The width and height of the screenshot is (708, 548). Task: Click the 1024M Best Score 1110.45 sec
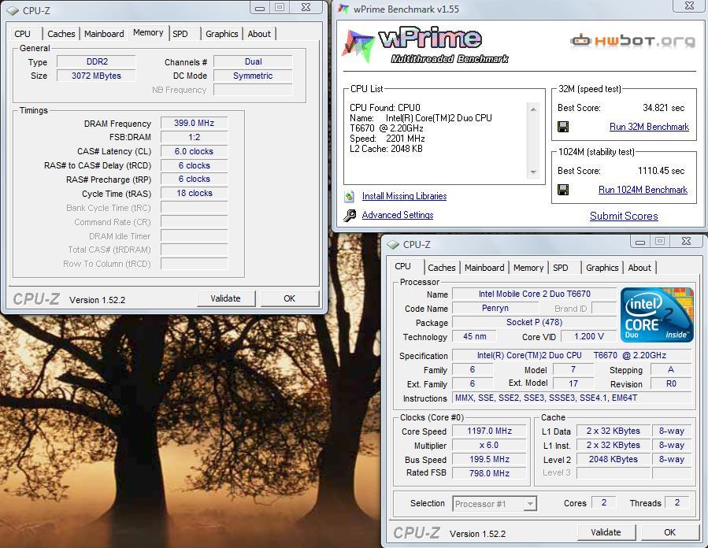click(661, 171)
